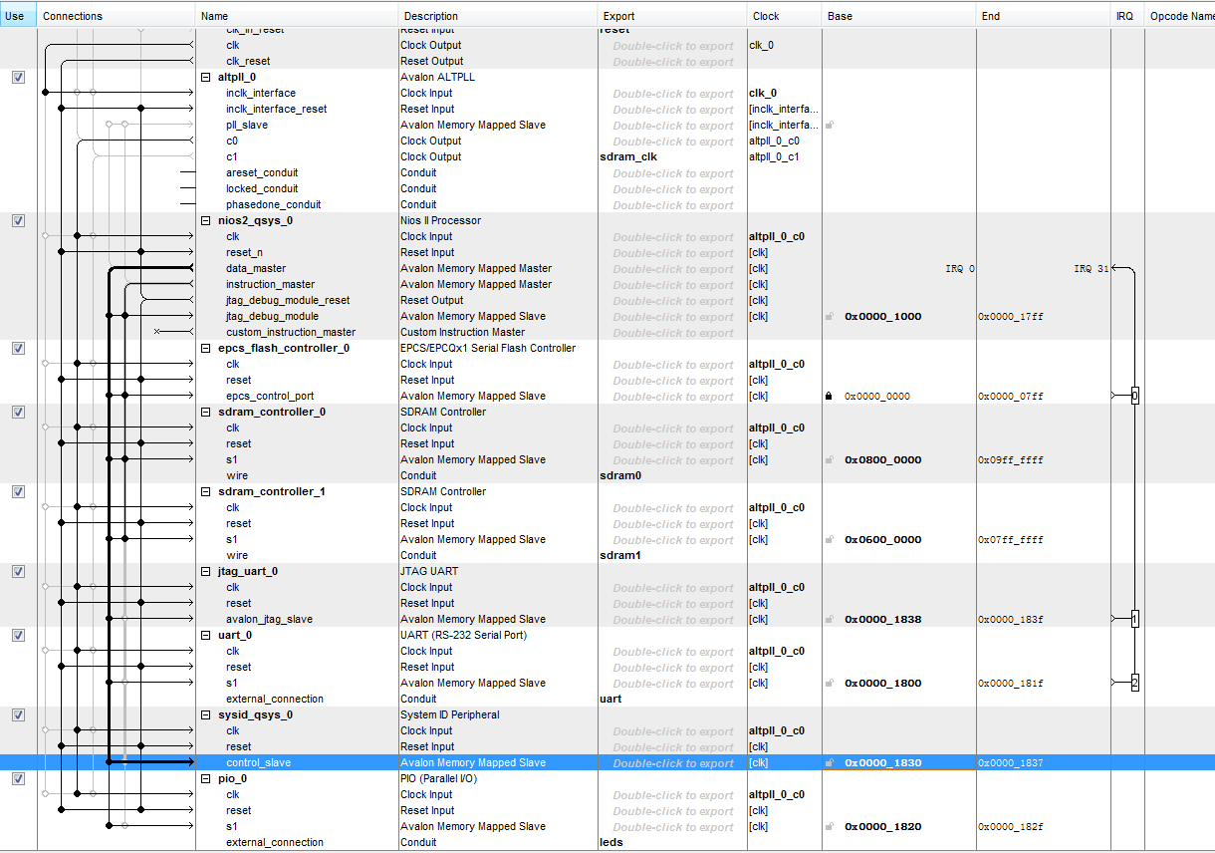Click the padlock icon beside uart_0 base 0x0000_1800
The height and width of the screenshot is (853, 1215).
pyautogui.click(x=829, y=684)
